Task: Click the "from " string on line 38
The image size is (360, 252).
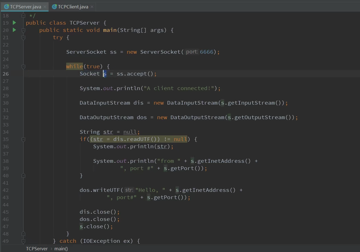Action: click(169, 161)
